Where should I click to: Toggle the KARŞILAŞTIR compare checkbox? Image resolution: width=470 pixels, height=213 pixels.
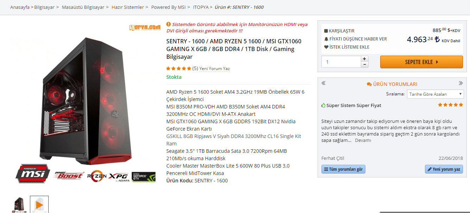pyautogui.click(x=326, y=31)
